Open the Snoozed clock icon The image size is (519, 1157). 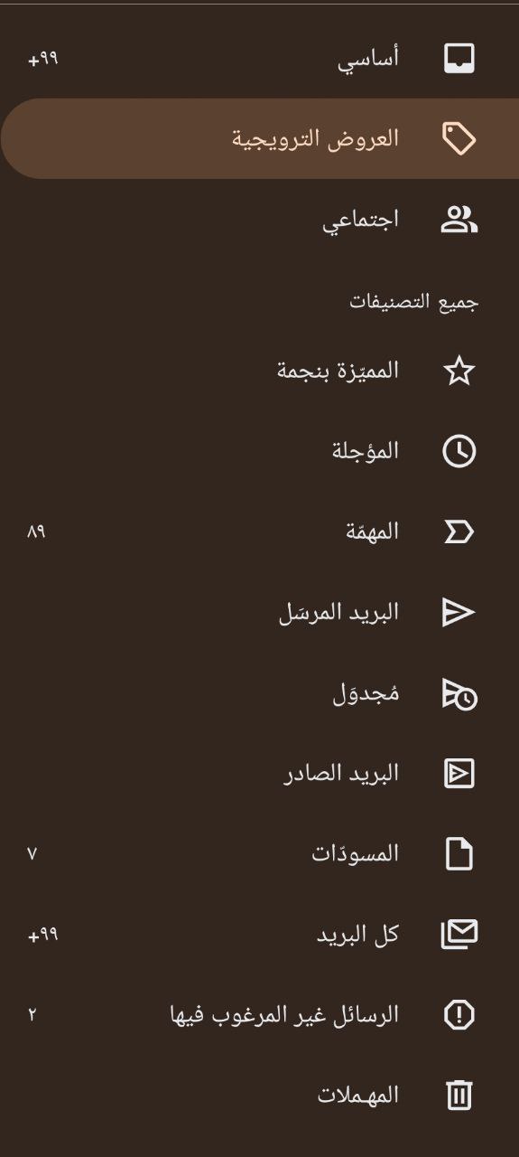[x=459, y=451]
